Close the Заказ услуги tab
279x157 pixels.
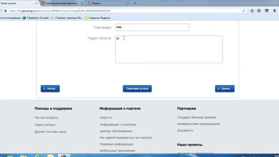click(36, 3)
